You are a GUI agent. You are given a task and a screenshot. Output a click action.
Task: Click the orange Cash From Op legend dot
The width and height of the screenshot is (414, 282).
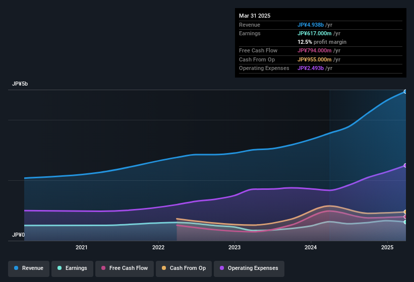[164, 268]
